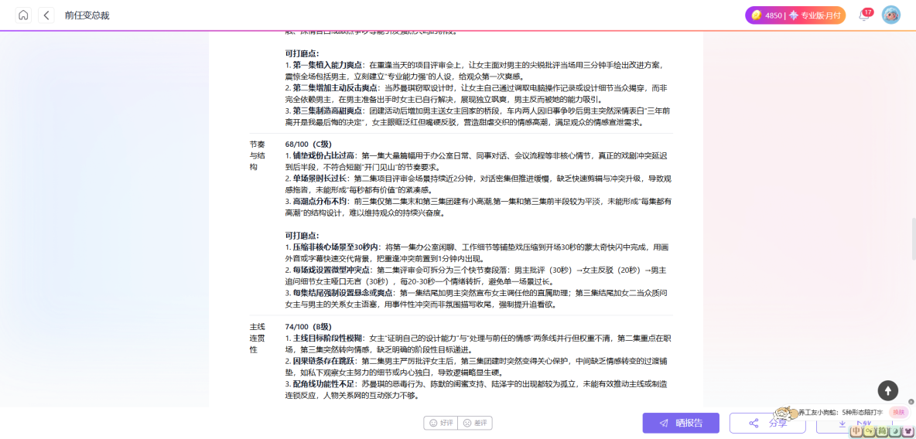916x439 pixels.
Task: Click the 因果链条存在跳跃 heading
Action: coord(323,361)
